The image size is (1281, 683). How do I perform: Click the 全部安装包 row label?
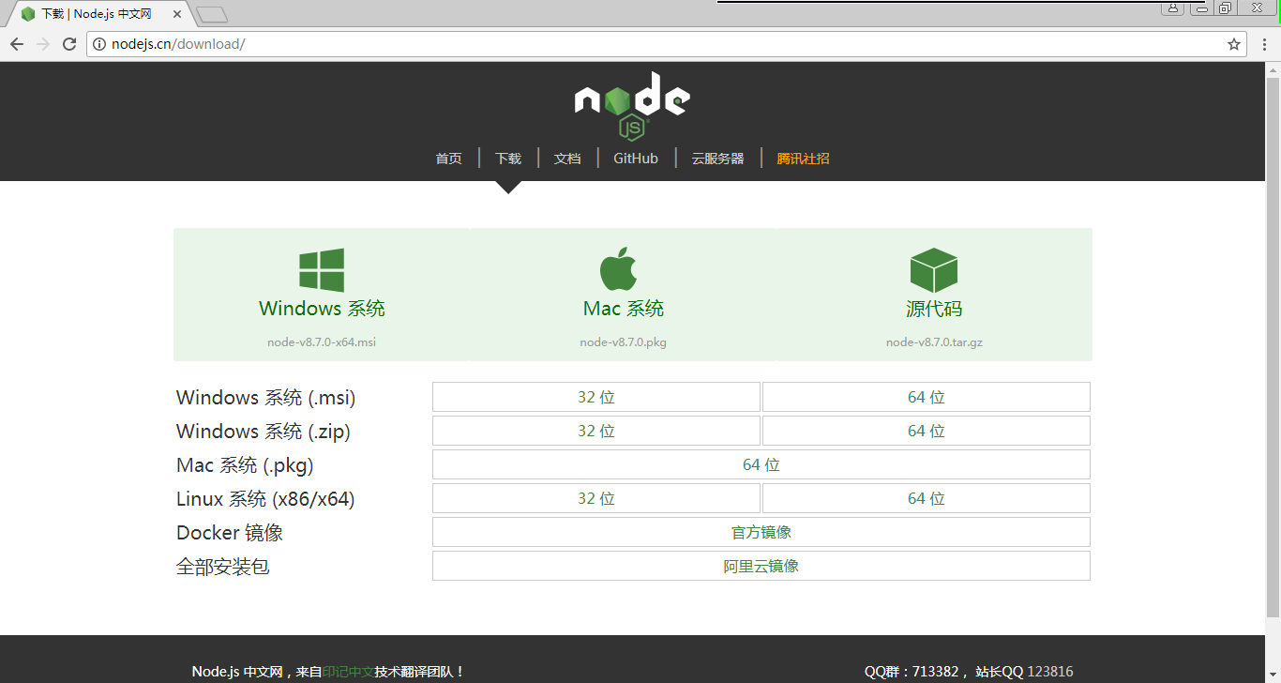click(223, 567)
